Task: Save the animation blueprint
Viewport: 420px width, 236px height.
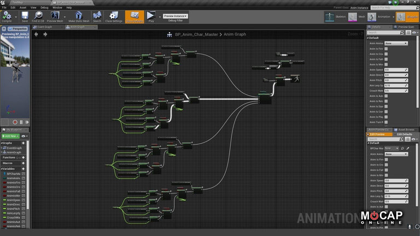Action: point(25,16)
